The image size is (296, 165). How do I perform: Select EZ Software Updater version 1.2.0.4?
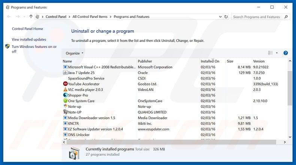[95, 129]
